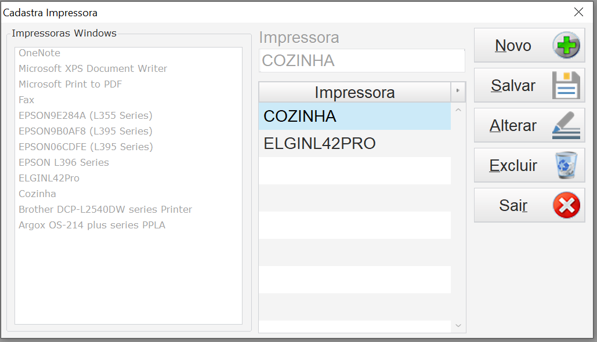Viewport: 597px width, 342px height.
Task: Click the Impressora name text field
Action: pos(361,61)
